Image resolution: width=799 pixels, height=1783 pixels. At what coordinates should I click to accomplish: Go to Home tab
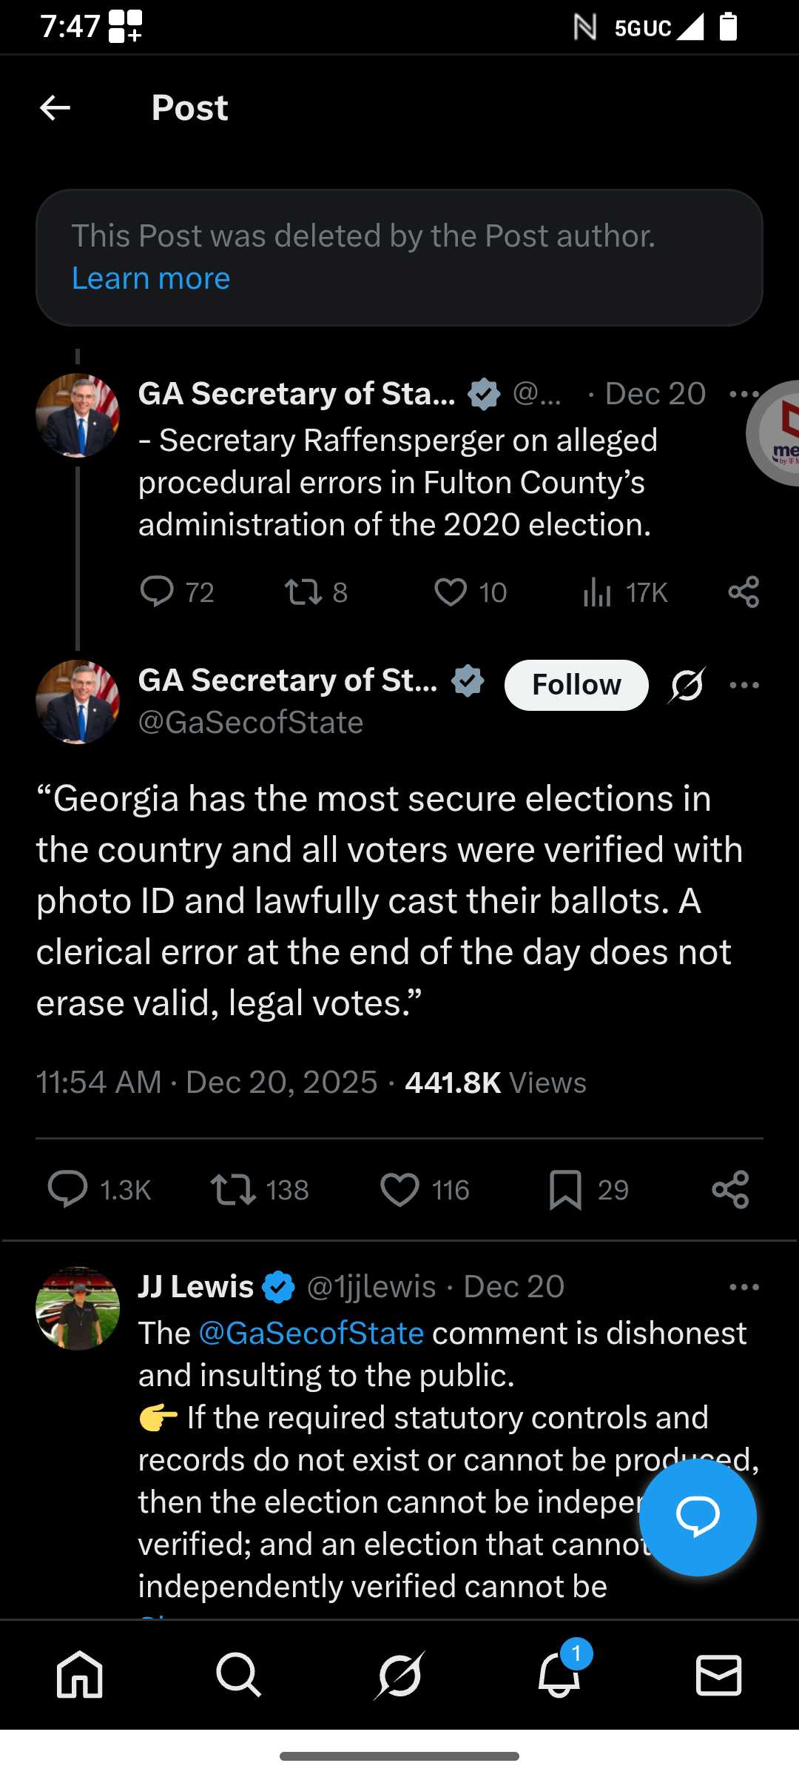(80, 1674)
